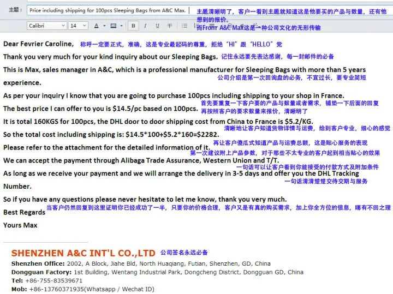The width and height of the screenshot is (393, 294).
Task: Click the font color A icon
Action: coord(96,26)
